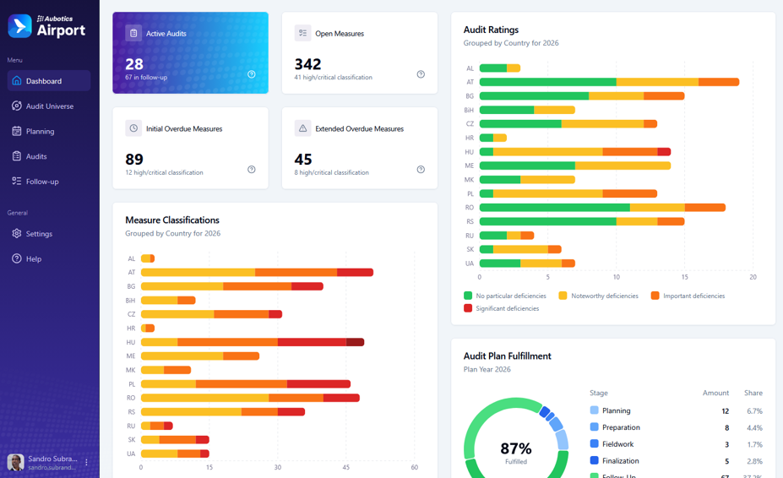Toggle 'Significant deficiencies' legend entry
The image size is (783, 478).
pyautogui.click(x=502, y=308)
